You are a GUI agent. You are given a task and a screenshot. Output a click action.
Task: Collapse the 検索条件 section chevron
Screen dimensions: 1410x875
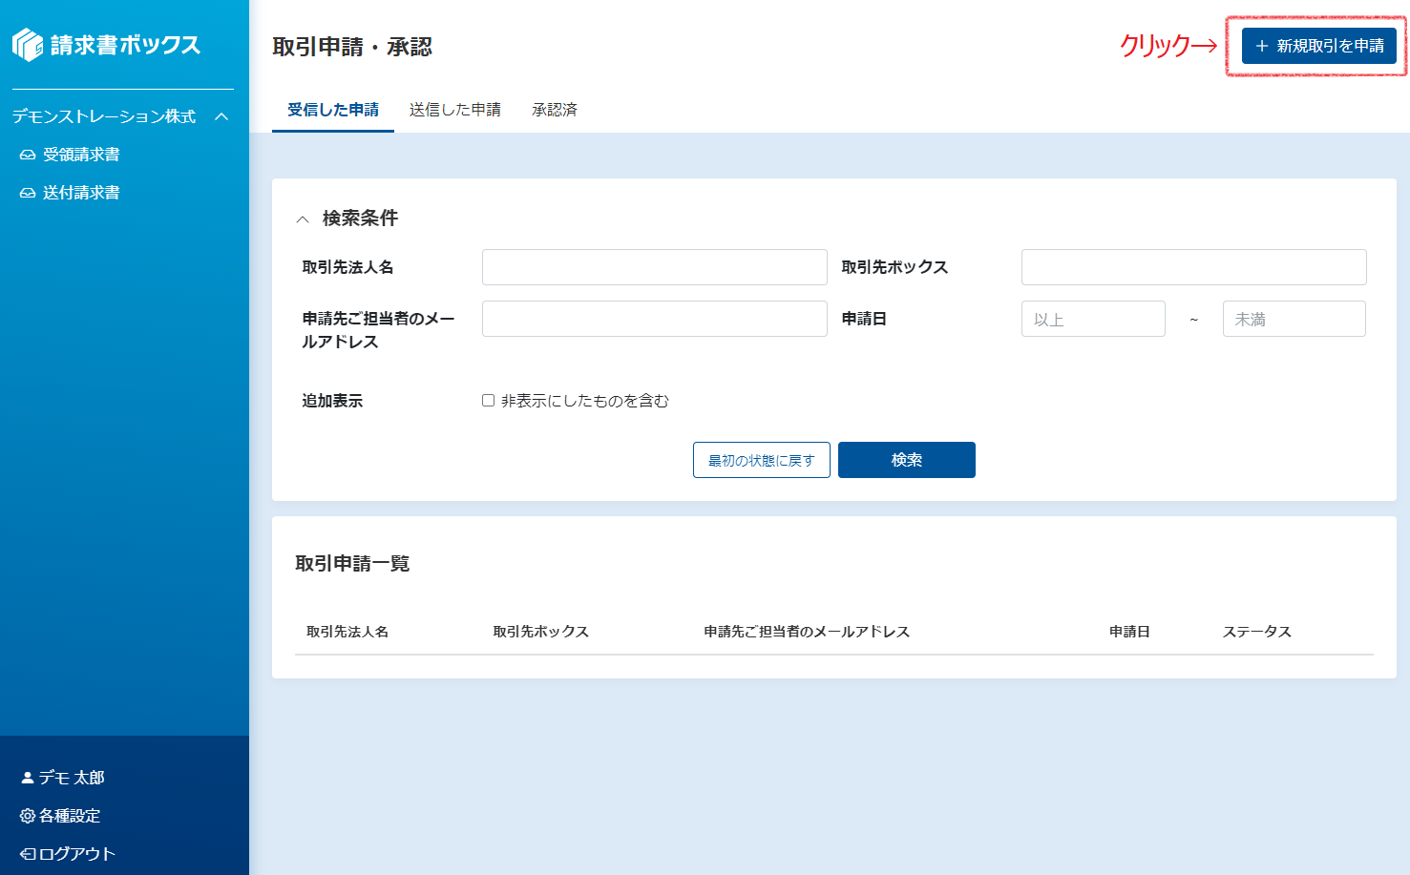click(x=303, y=219)
